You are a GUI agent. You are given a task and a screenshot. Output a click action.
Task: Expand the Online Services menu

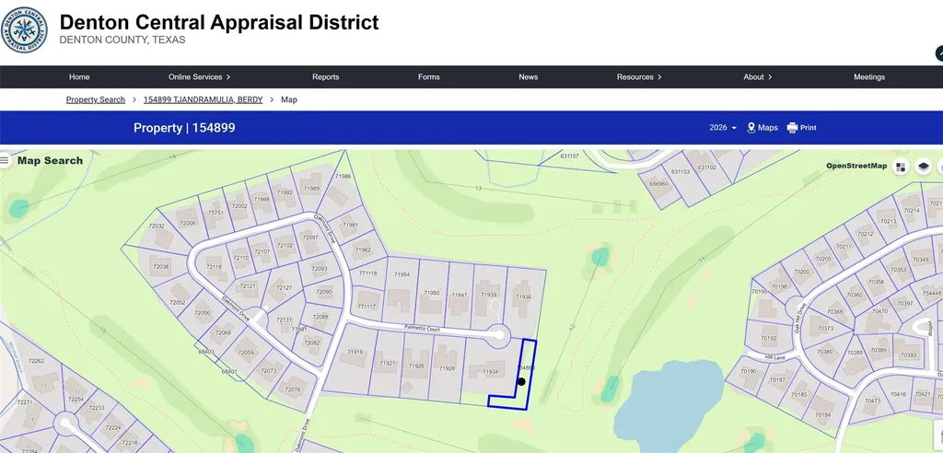tap(199, 77)
